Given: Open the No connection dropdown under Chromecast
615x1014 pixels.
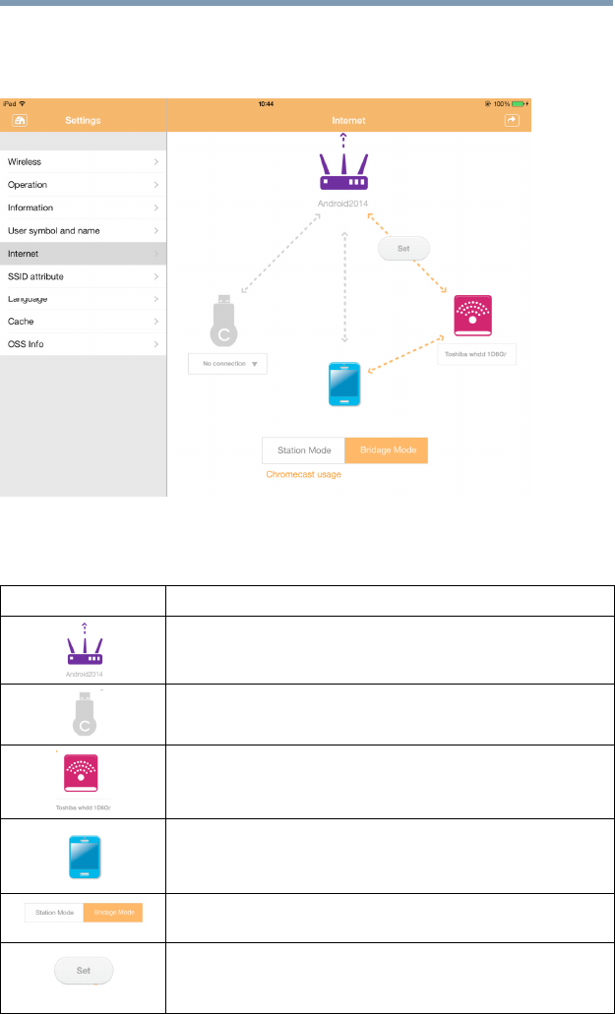Looking at the screenshot, I should click(227, 364).
